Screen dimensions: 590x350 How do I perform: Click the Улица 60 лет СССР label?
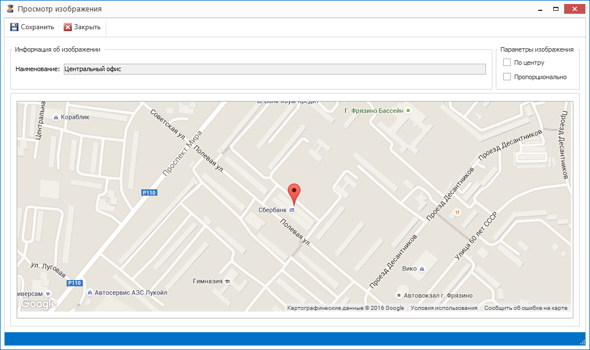click(476, 236)
